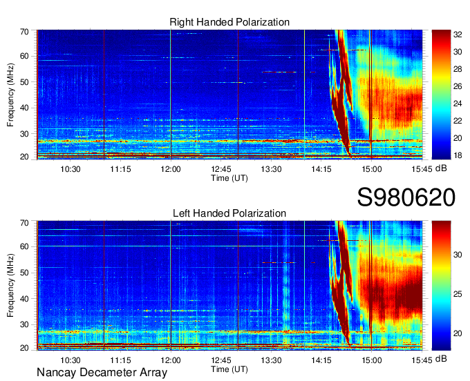Click the 12:45 time tick on Right Handed plot
Screen dimensions: 470x381
pyautogui.click(x=221, y=169)
